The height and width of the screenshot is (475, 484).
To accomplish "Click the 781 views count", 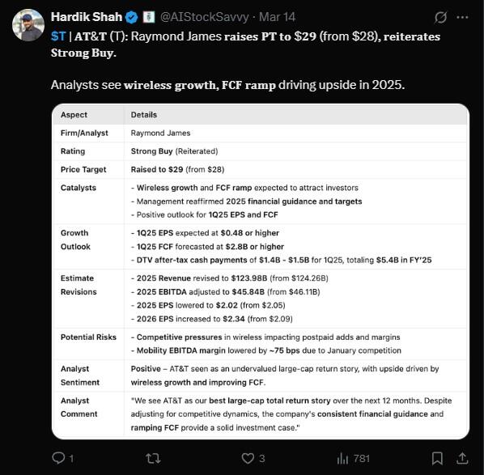I will [x=362, y=458].
